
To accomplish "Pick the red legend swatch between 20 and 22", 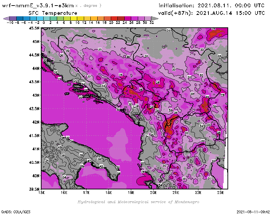I will point(114,19).
